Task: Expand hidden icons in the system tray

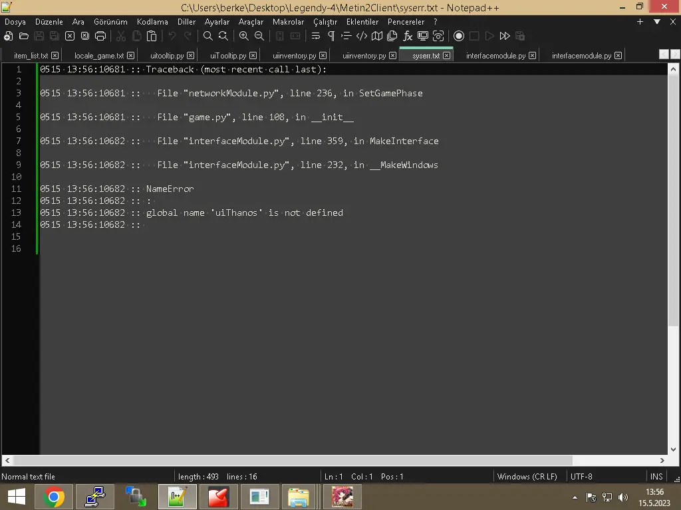Action: pyautogui.click(x=575, y=497)
